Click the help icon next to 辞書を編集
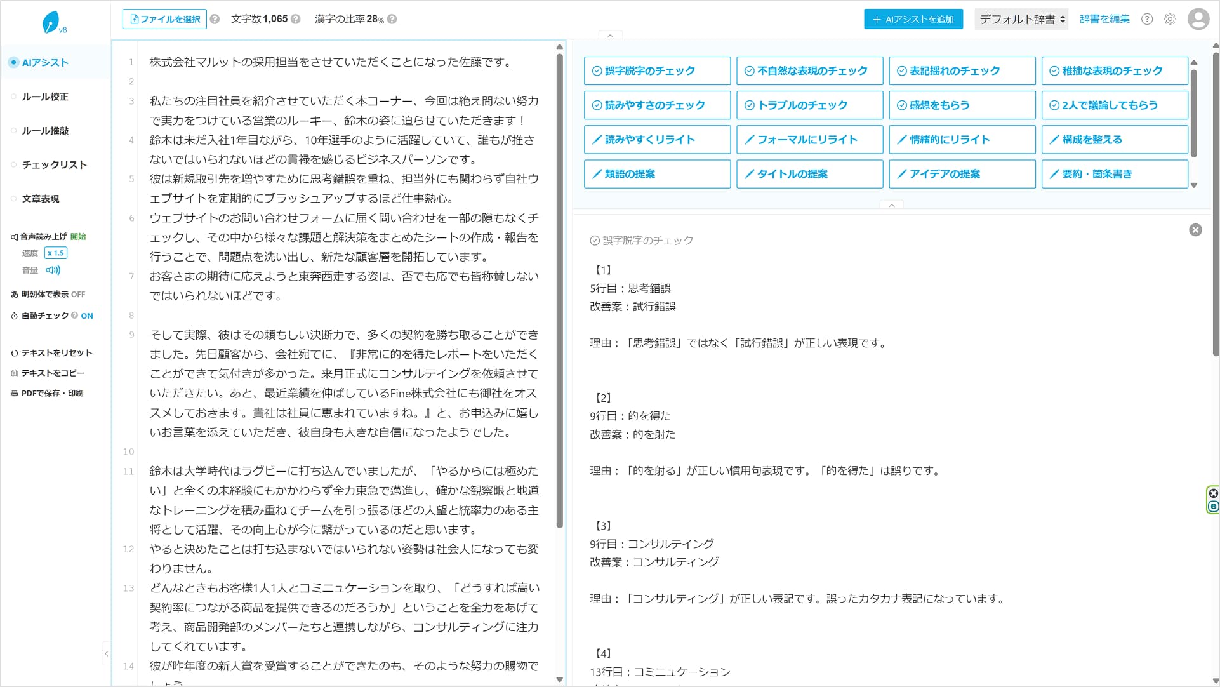Viewport: 1220px width, 687px height. [x=1147, y=19]
